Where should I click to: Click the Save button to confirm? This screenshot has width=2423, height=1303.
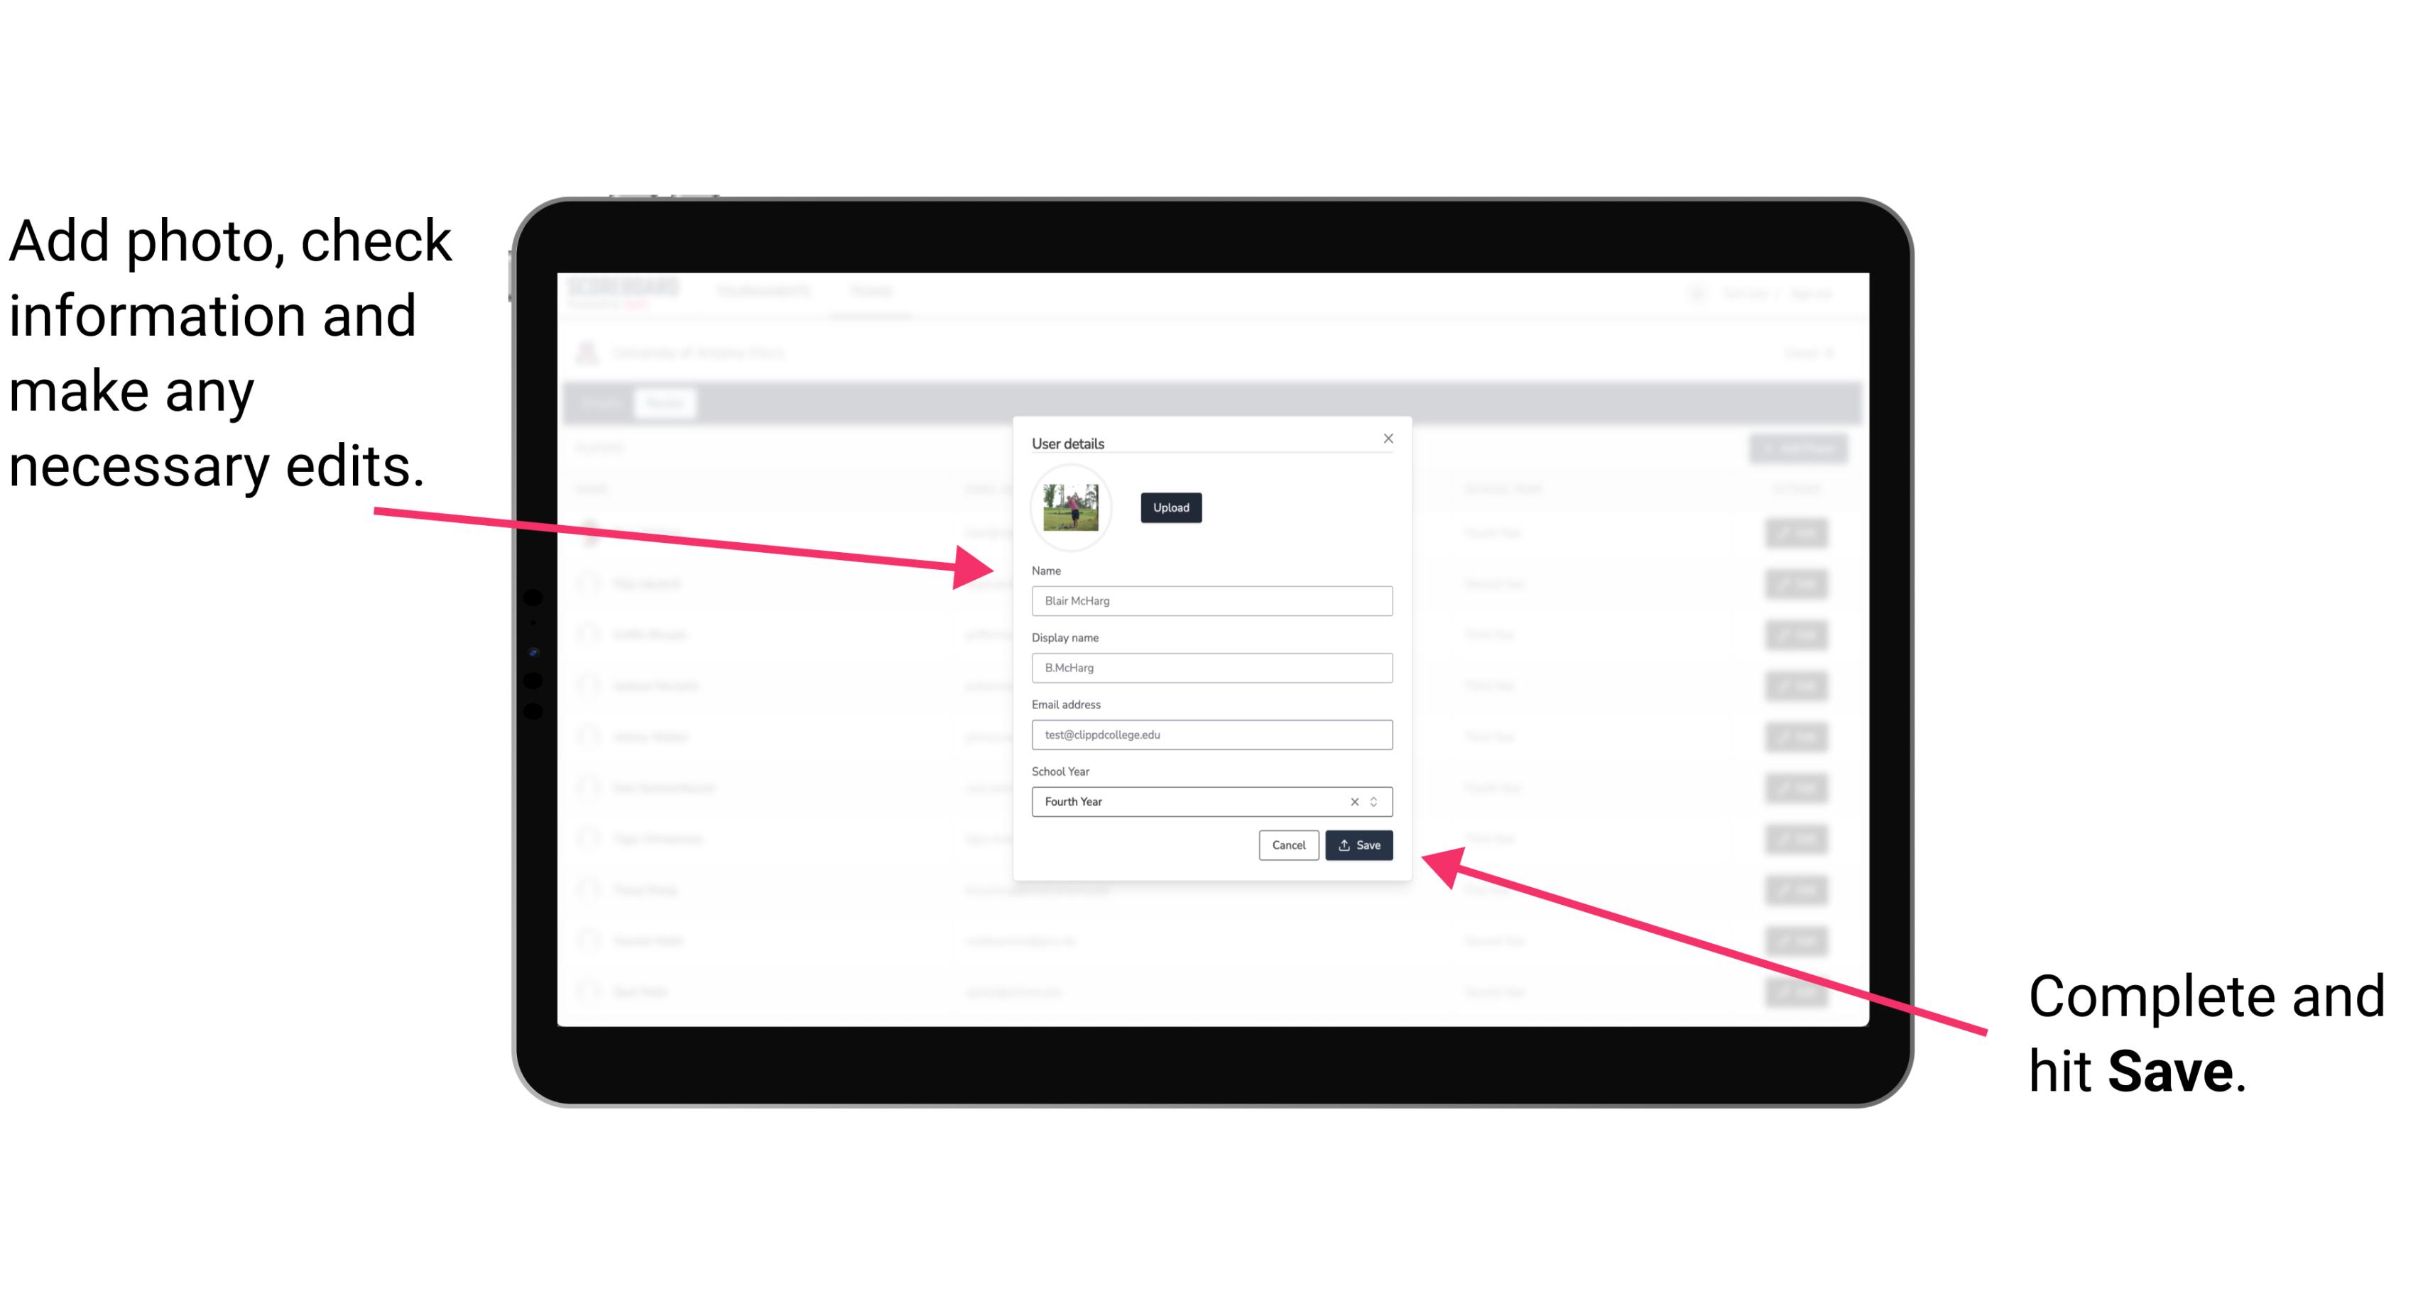1358,844
